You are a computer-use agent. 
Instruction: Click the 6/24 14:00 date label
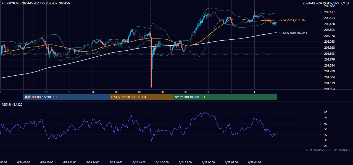pyautogui.click(x=93, y=162)
